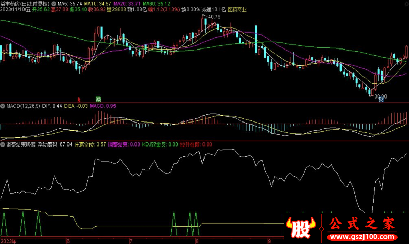This screenshot has height=244, width=409.
Task: Click the red event marker left of 减
Action: coord(79,99)
